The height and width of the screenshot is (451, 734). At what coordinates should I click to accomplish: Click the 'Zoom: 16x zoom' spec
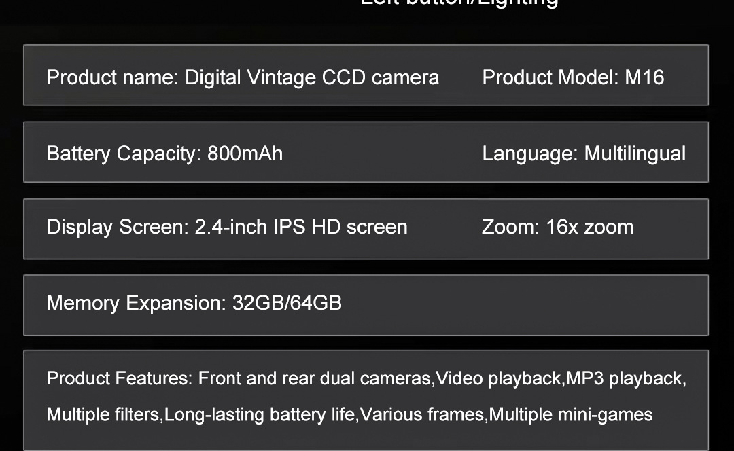tap(557, 227)
